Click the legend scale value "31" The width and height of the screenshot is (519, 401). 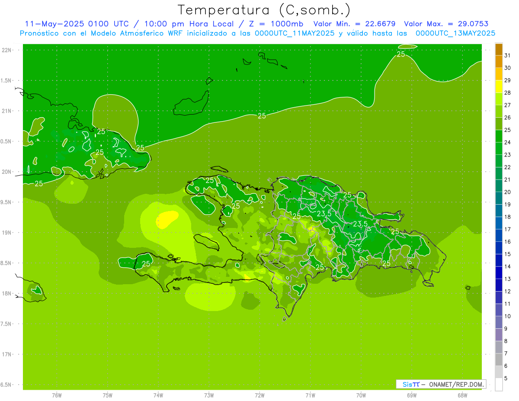(508, 55)
